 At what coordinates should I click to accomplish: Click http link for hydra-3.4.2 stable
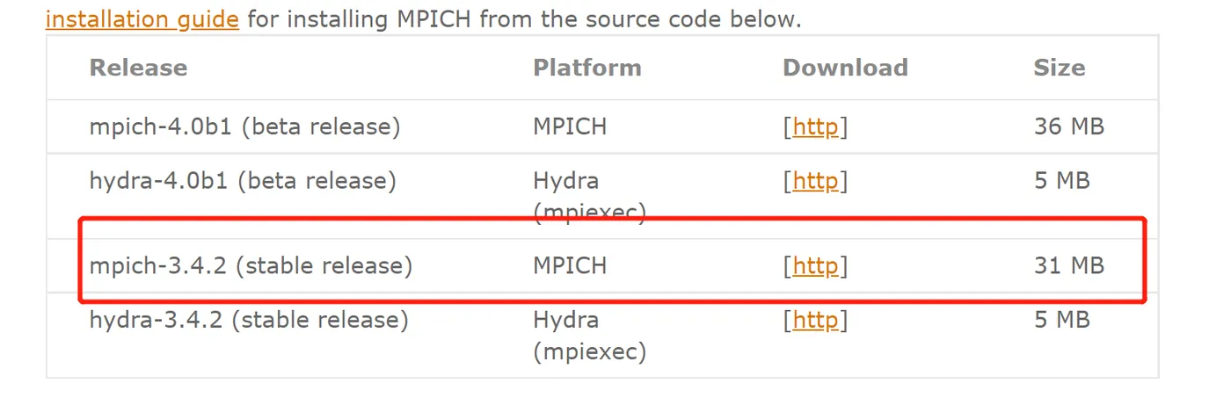click(815, 320)
